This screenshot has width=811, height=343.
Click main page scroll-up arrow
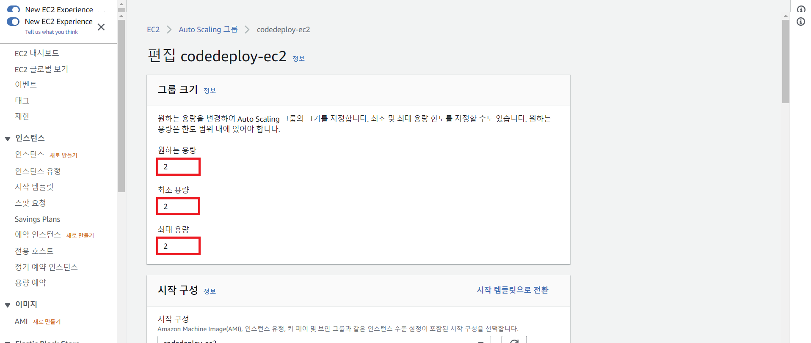click(x=786, y=16)
